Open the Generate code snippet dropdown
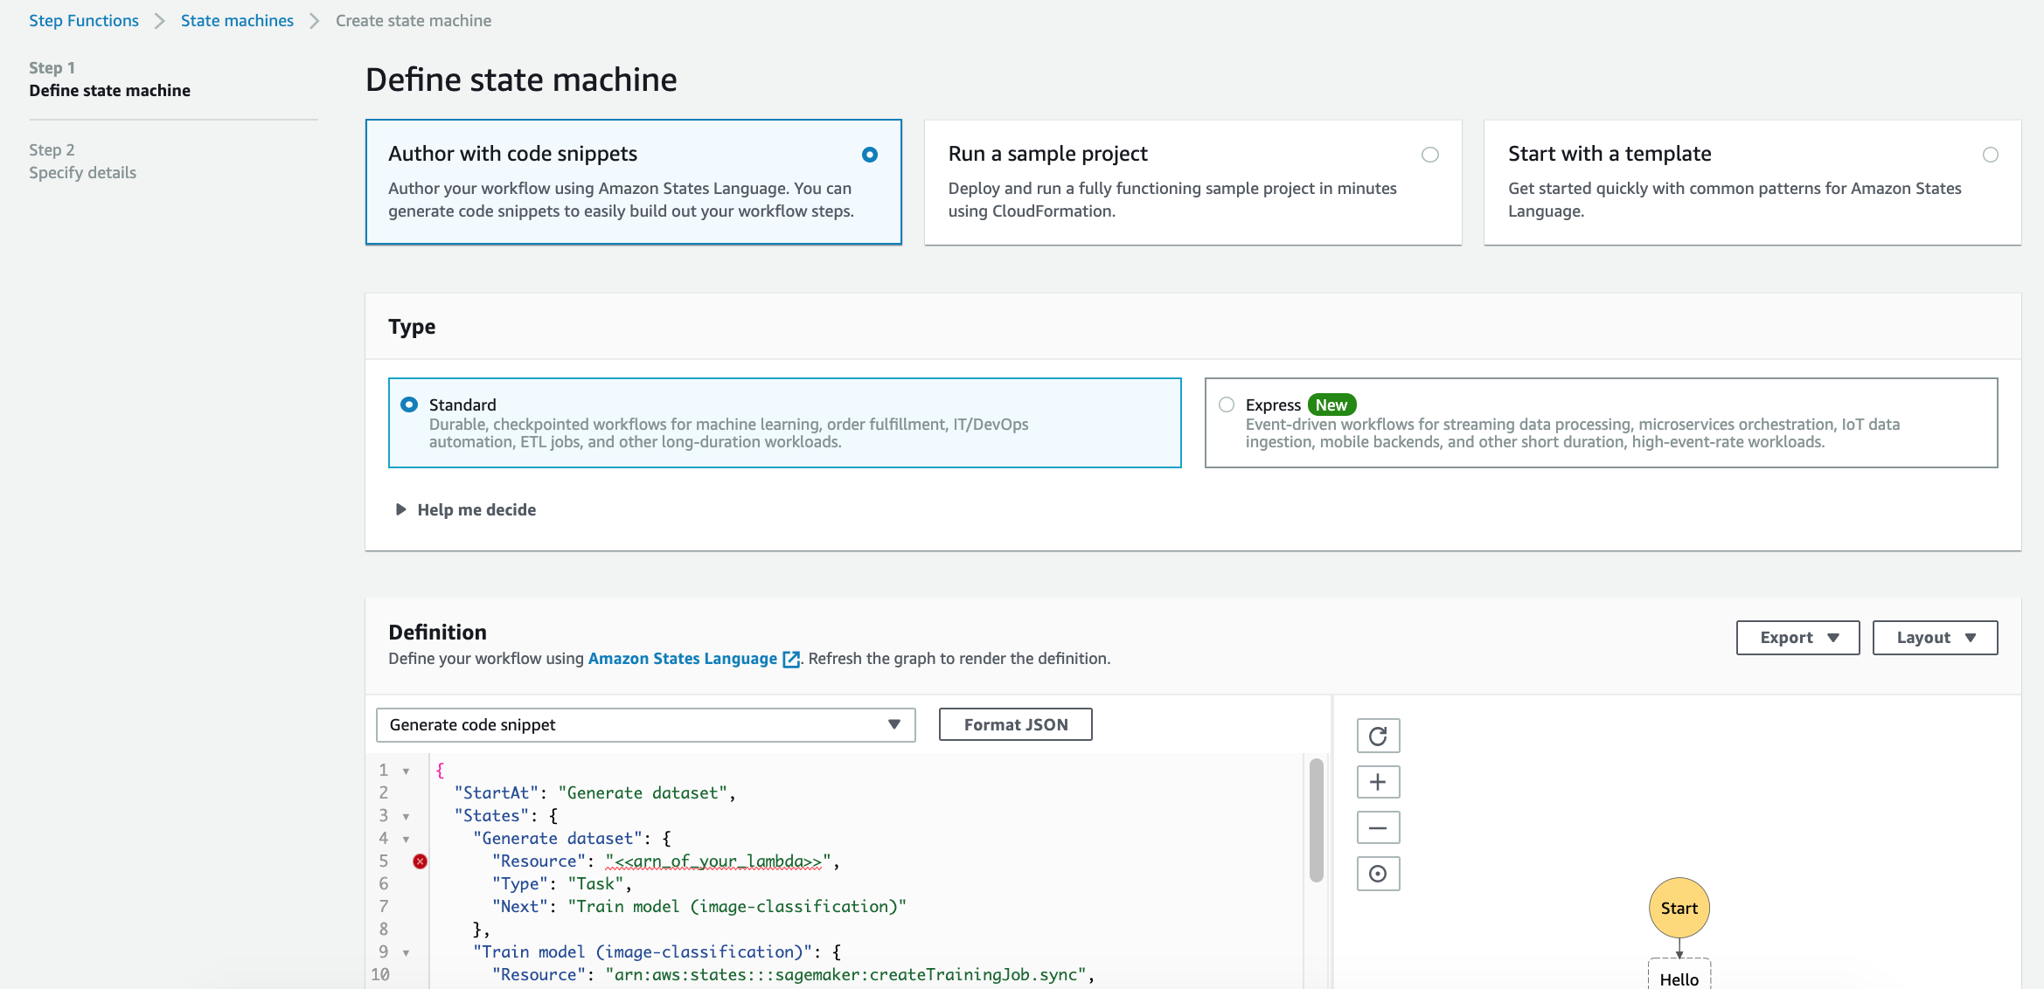2044x989 pixels. [645, 725]
